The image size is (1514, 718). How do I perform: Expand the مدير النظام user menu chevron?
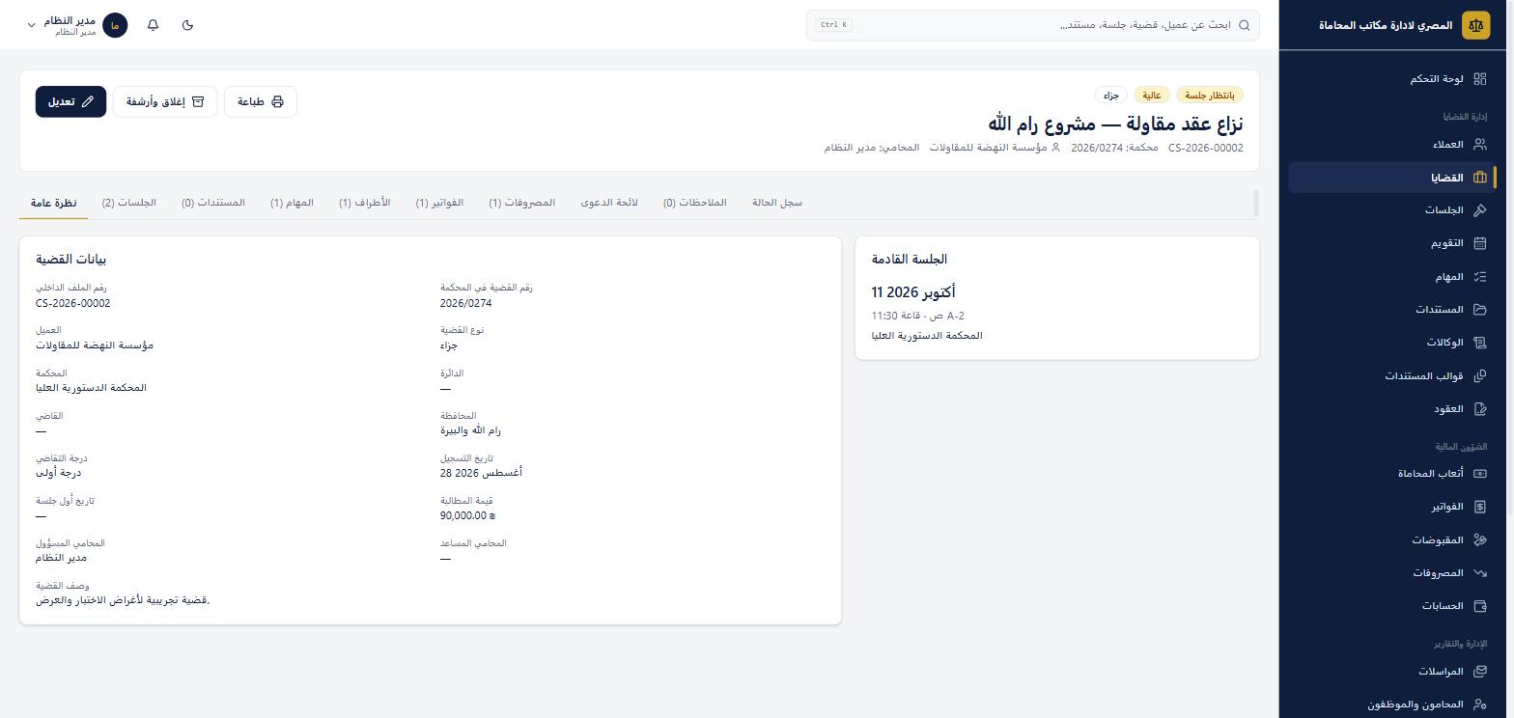tap(31, 25)
